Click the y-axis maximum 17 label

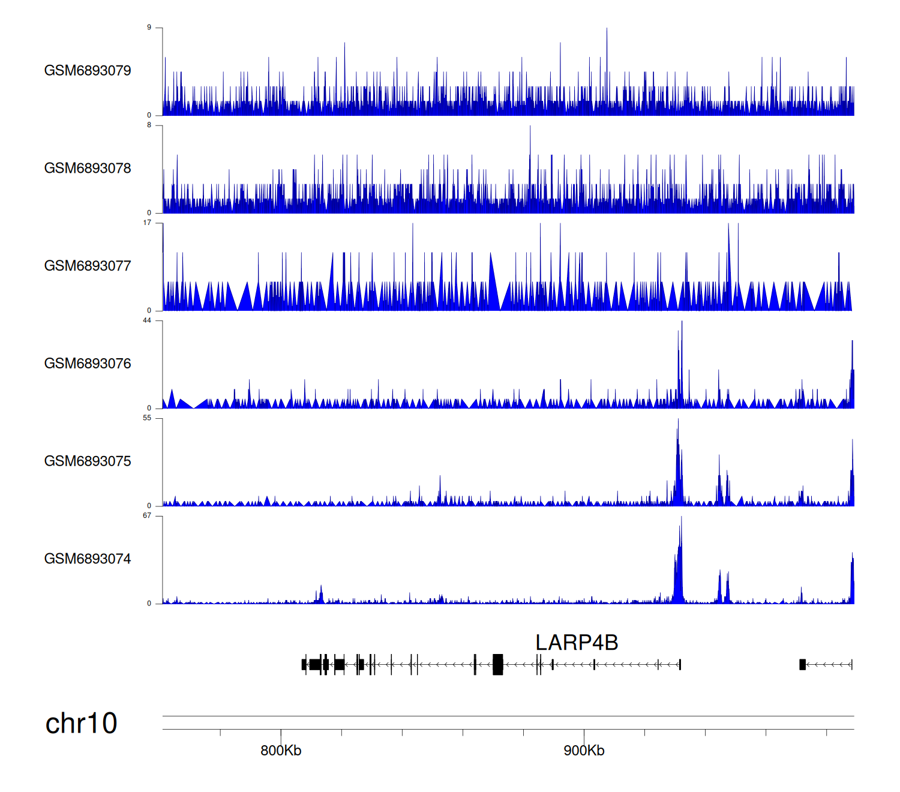pos(147,223)
